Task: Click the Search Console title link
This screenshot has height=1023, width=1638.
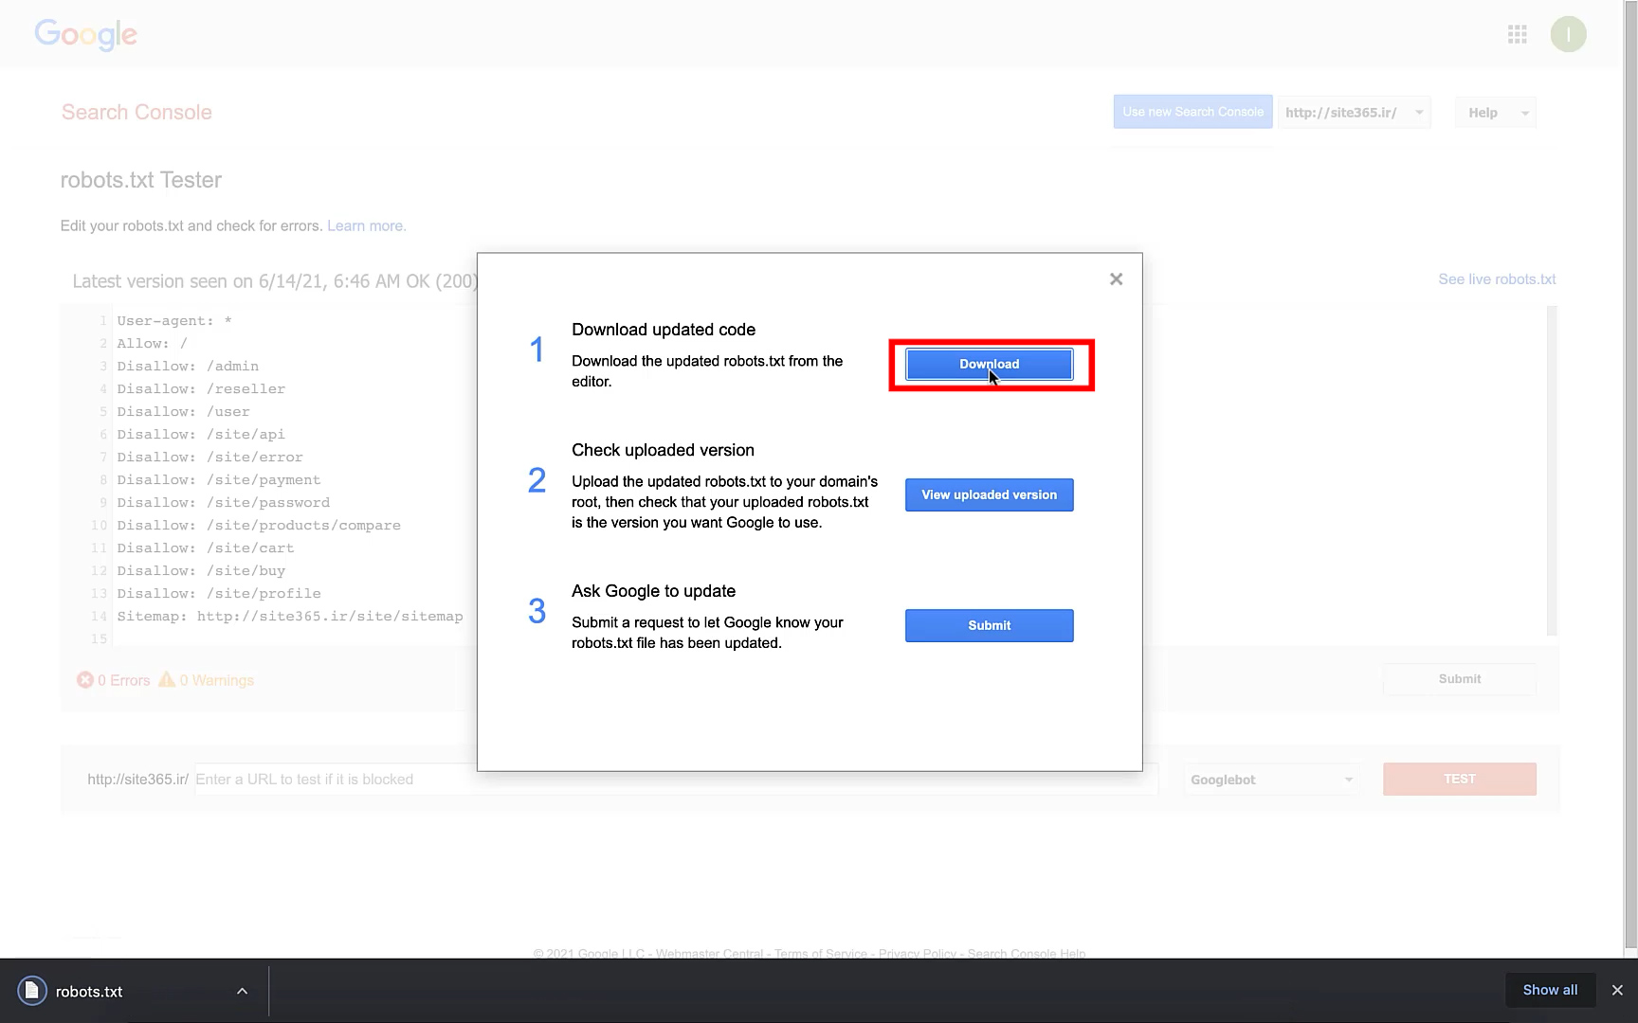Action: pos(136,113)
